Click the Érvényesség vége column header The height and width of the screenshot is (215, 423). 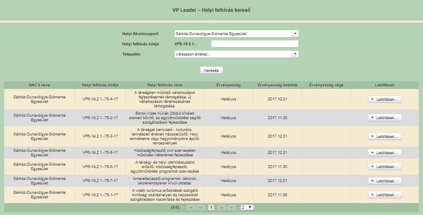pyautogui.click(x=326, y=85)
